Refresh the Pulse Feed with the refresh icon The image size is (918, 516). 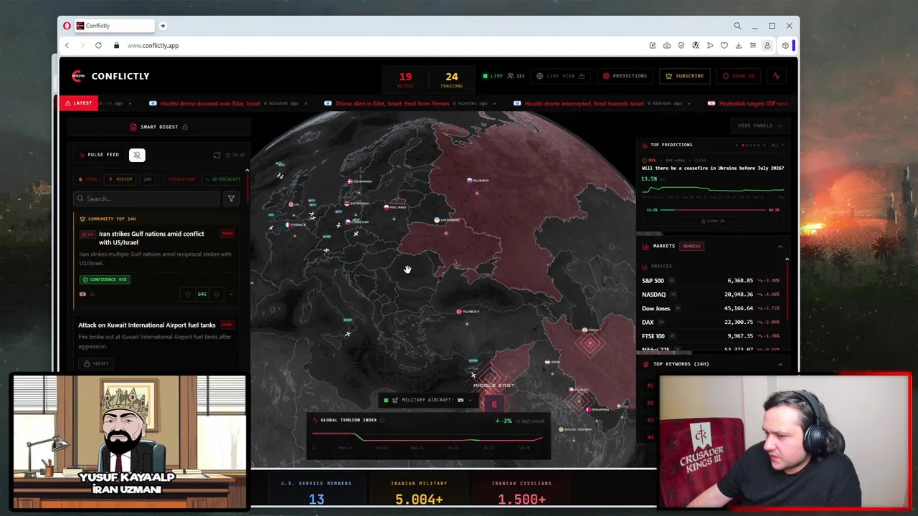coord(217,155)
